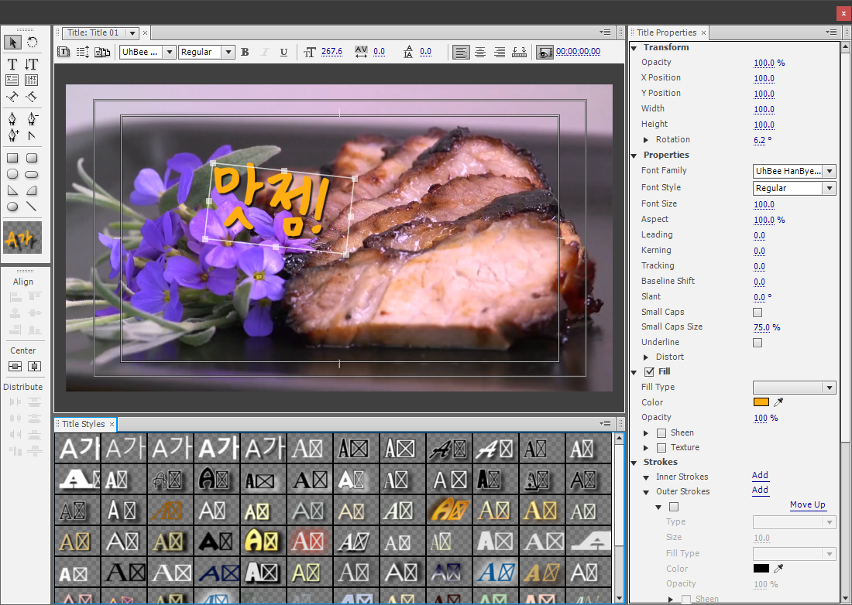
Task: Open toolbar font family dropdown UhBee
Action: [148, 52]
